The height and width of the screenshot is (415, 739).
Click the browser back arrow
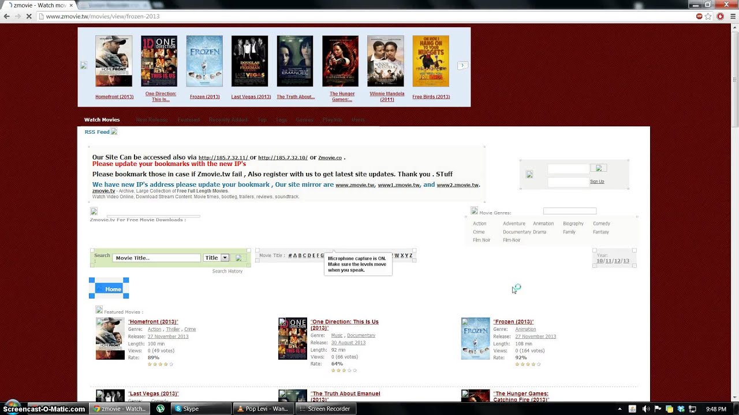tap(7, 16)
